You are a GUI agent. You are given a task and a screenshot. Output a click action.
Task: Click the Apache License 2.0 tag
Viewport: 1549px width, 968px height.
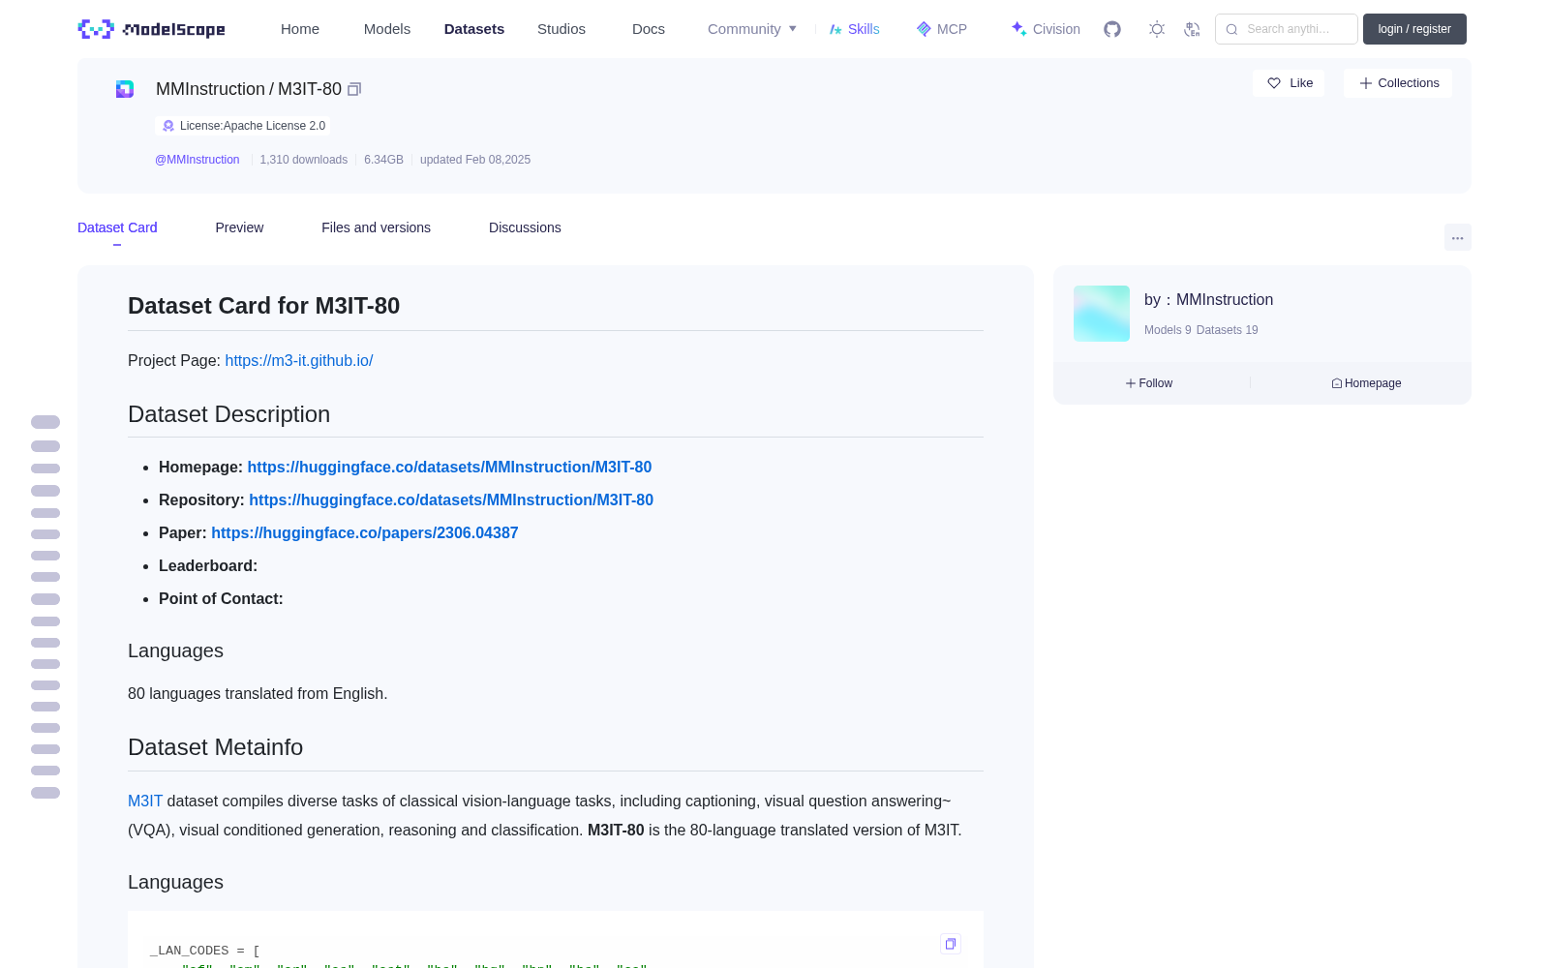[x=243, y=126]
